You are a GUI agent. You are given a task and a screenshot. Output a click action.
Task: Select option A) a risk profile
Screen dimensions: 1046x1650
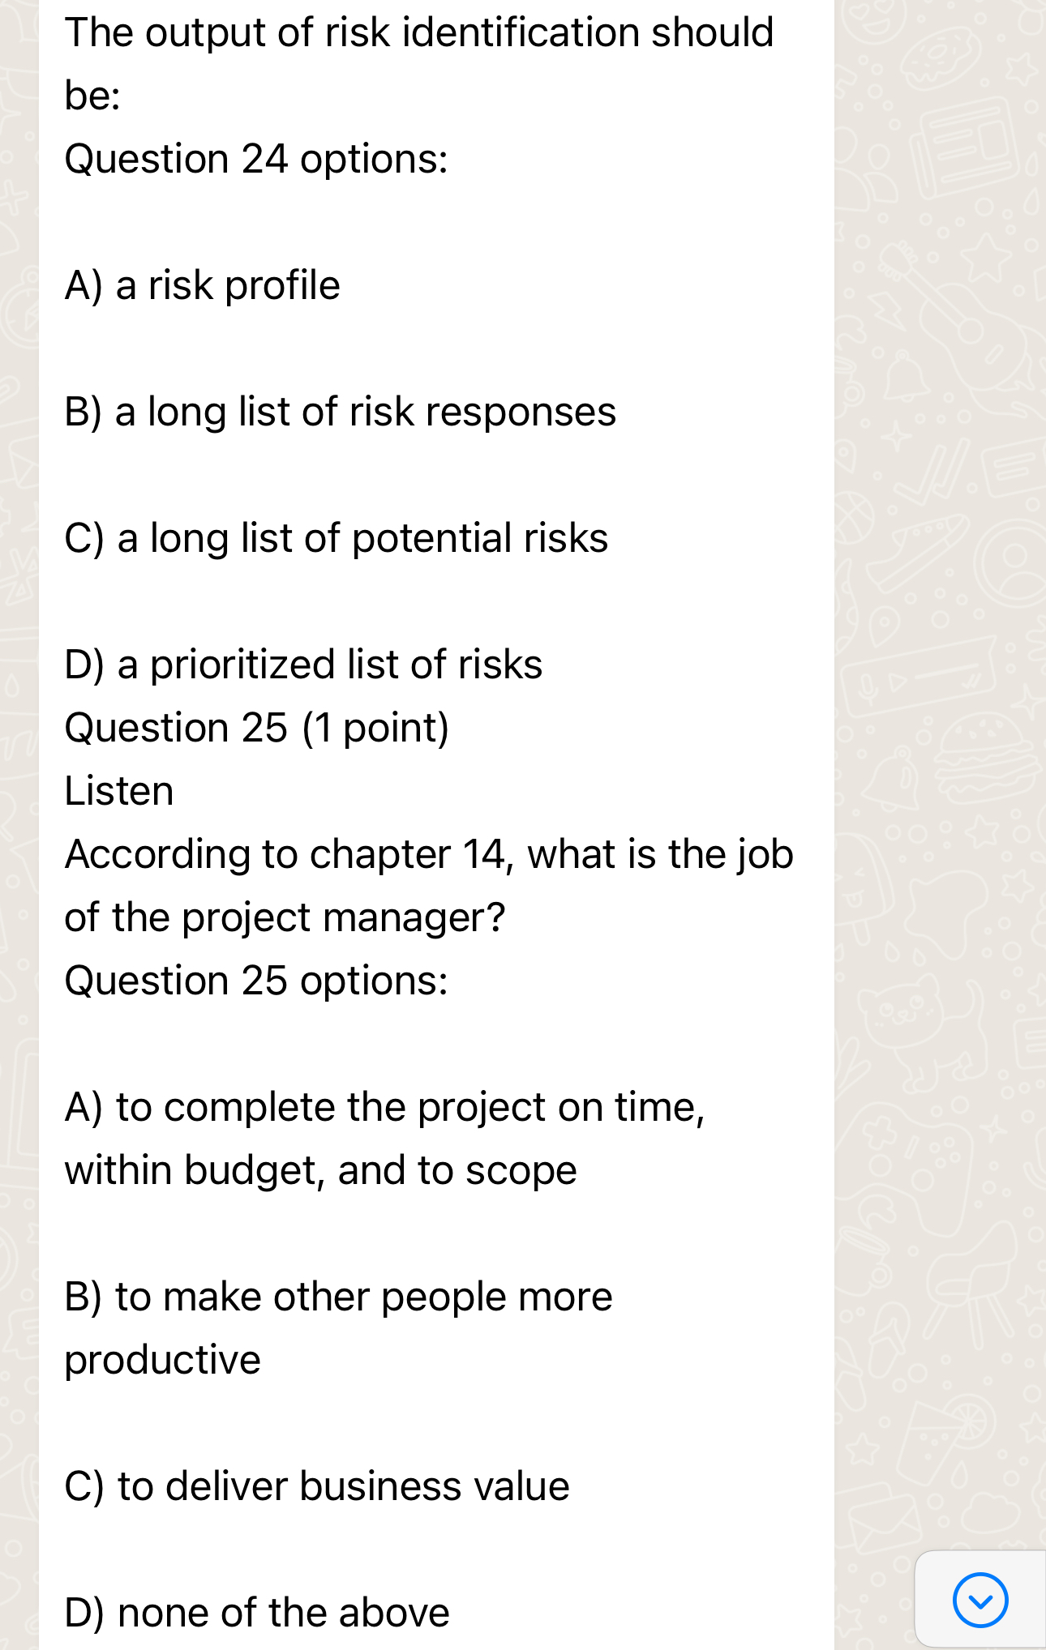203,285
